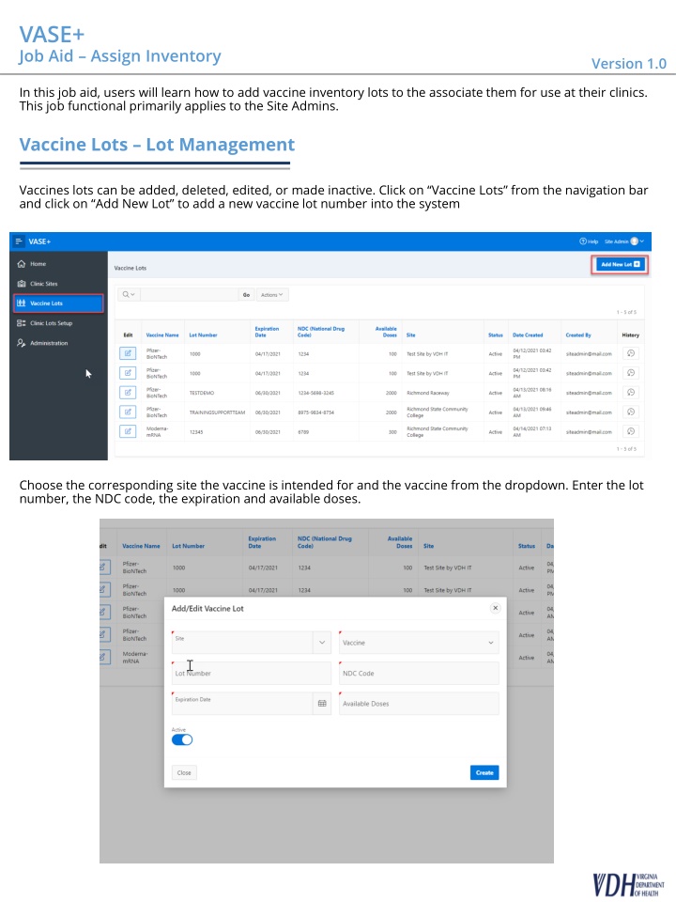Image resolution: width=676 pixels, height=902 pixels.
Task: Open the search magnifier column selector
Action: [x=128, y=294]
